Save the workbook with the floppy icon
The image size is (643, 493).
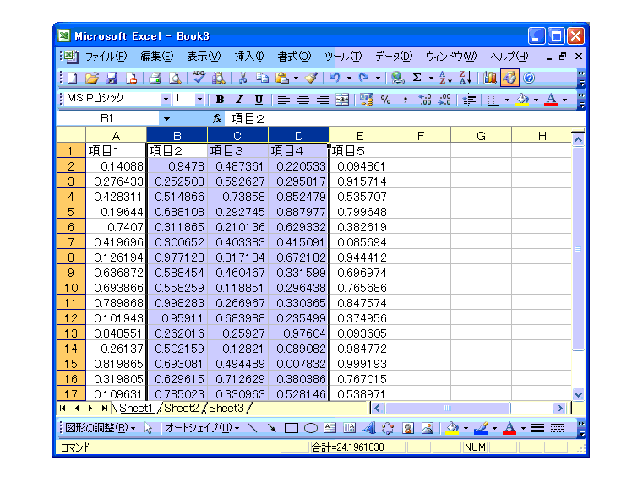112,78
